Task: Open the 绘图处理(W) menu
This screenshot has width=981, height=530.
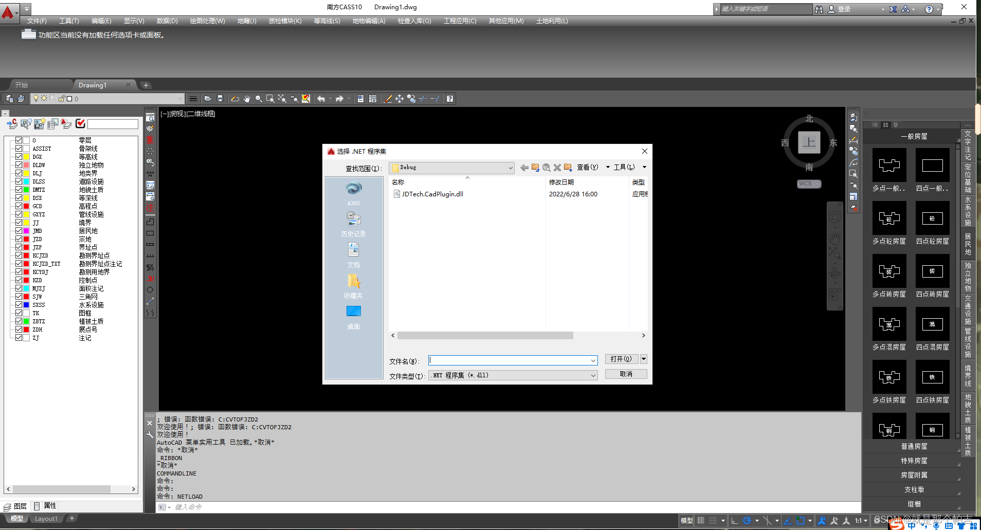Action: (207, 21)
